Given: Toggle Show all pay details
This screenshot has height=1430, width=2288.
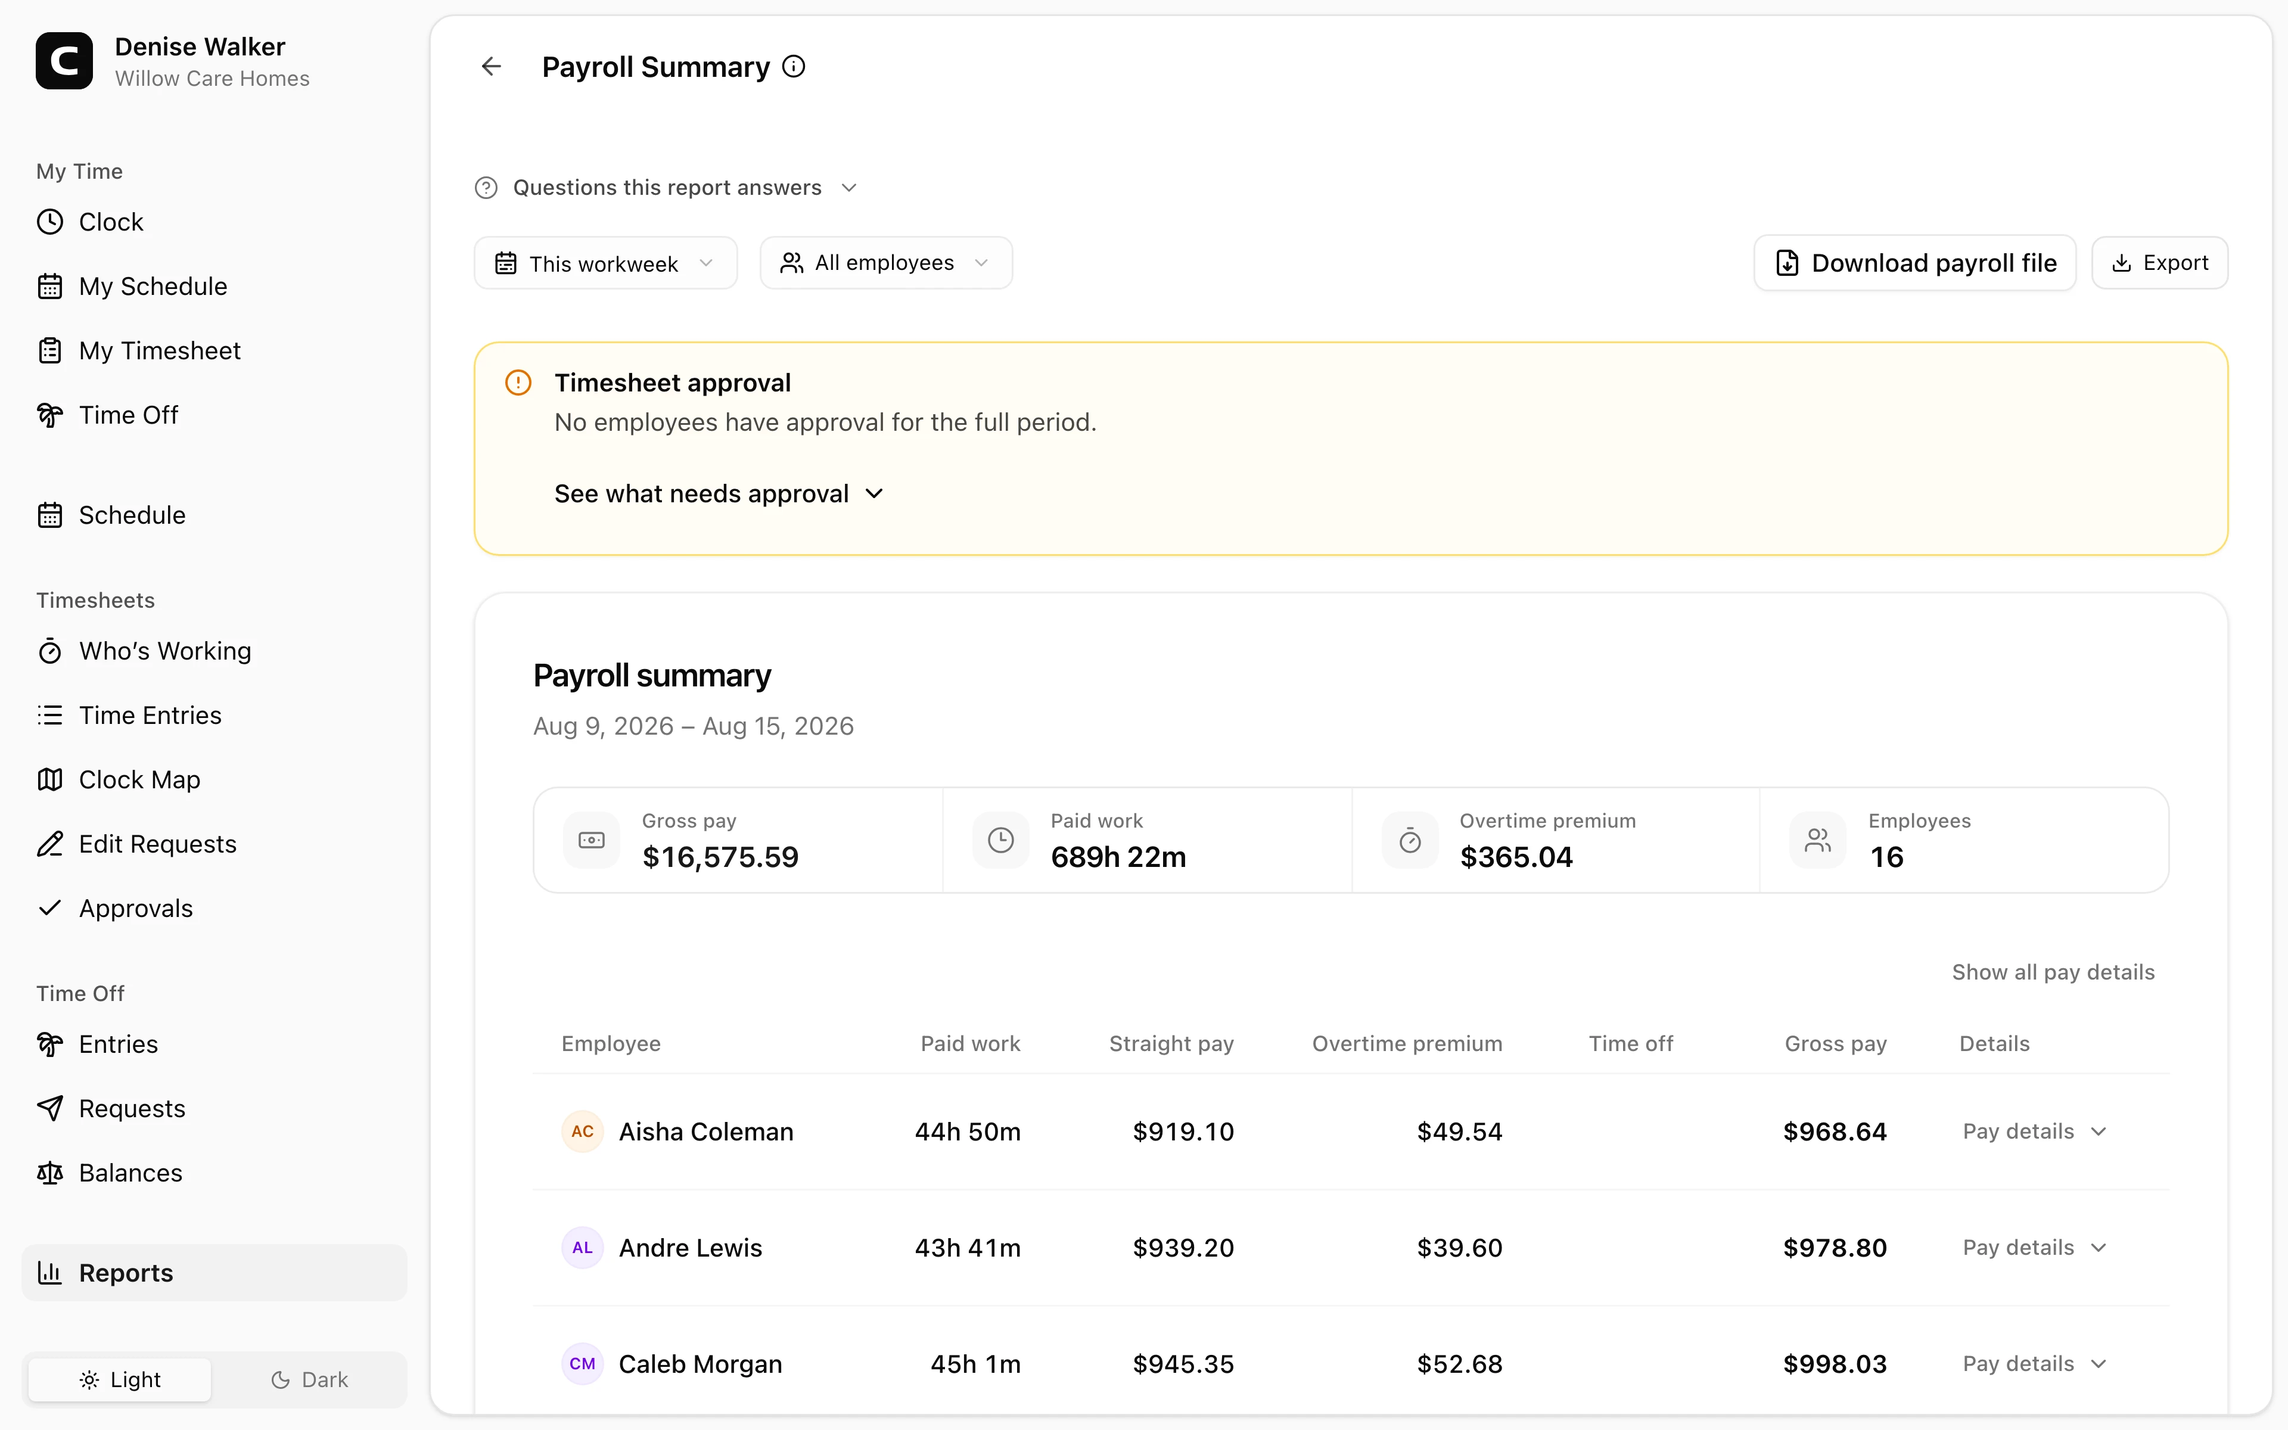Looking at the screenshot, I should 2053,972.
